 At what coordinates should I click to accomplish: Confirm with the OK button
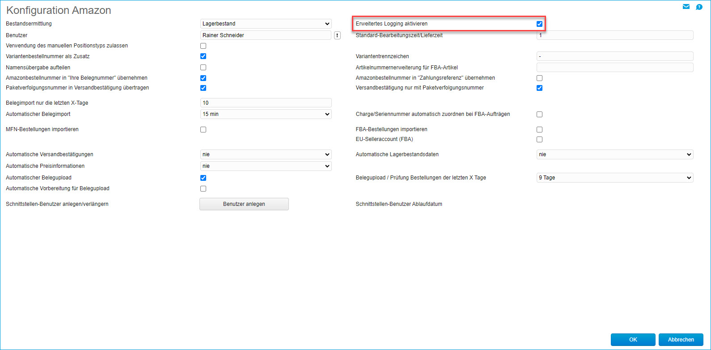click(x=633, y=340)
